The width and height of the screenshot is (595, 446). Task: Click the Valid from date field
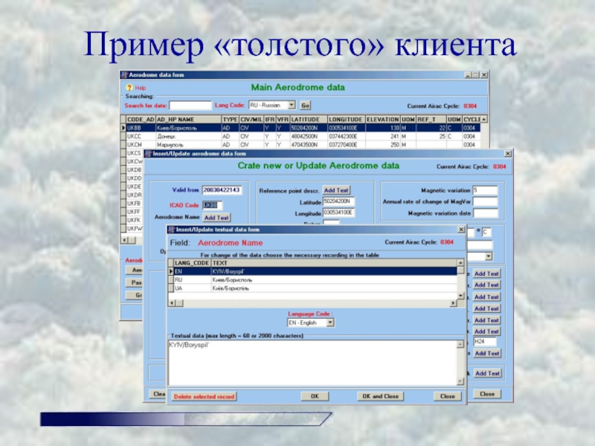click(222, 190)
